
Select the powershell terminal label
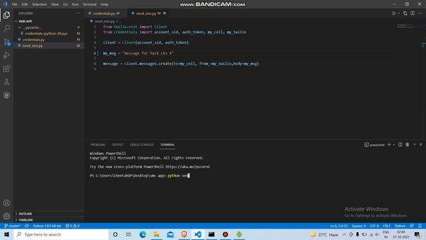tap(374, 145)
